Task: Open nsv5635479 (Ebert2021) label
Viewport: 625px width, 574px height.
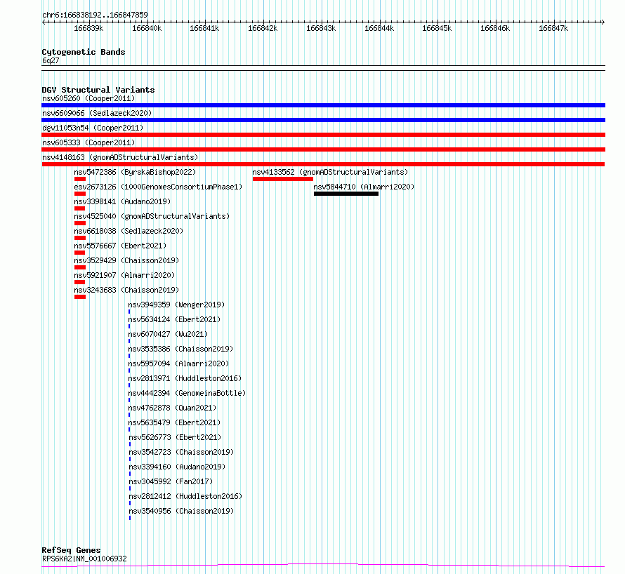Action: 174,422
